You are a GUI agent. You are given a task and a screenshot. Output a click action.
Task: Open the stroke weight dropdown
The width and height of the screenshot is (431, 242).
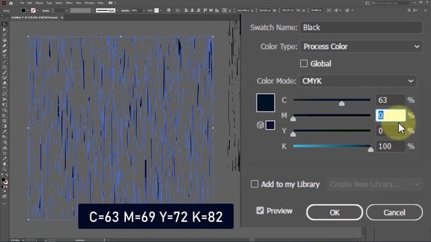pos(66,11)
